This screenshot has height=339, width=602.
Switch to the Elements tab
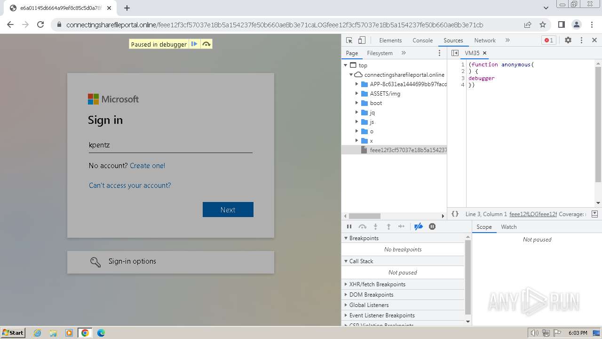tap(390, 40)
